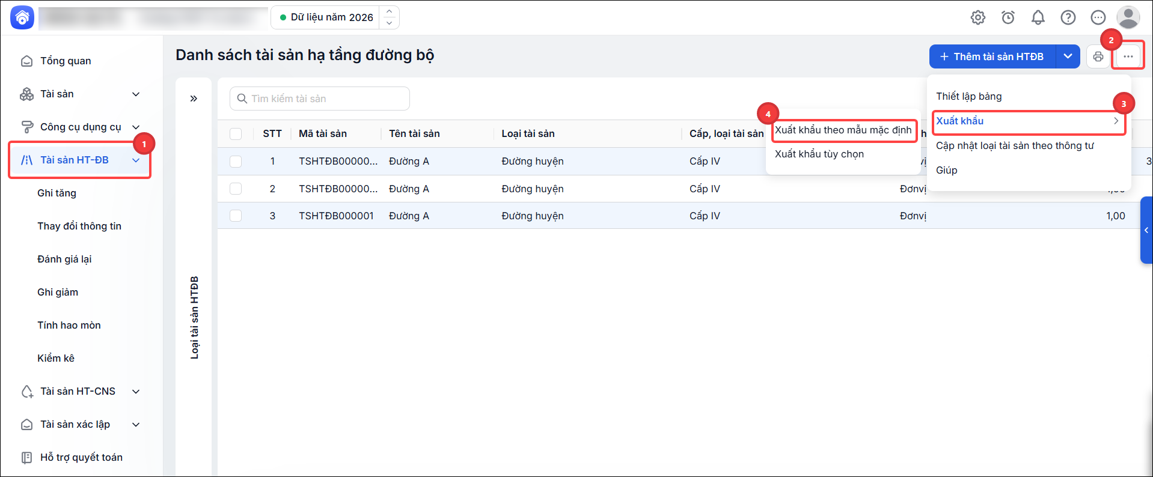
Task: Click the Tài sản cubes icon
Action: (x=27, y=94)
